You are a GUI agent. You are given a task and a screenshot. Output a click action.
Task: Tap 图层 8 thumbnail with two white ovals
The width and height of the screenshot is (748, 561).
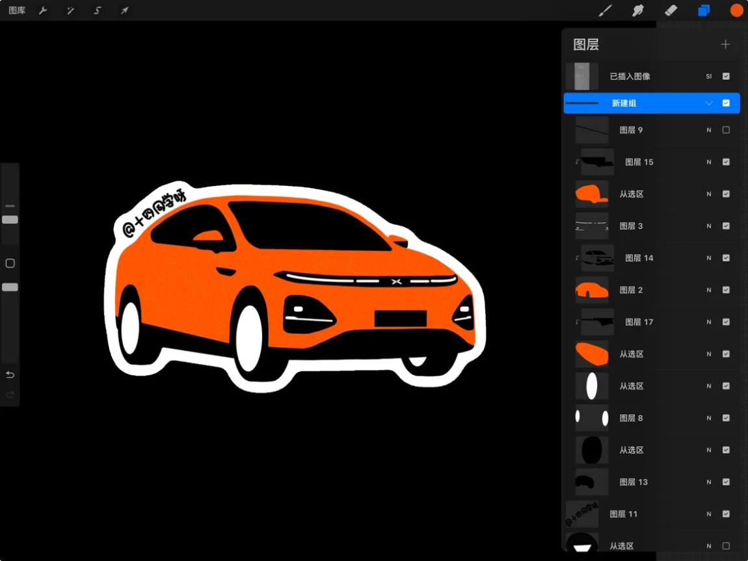click(x=592, y=418)
